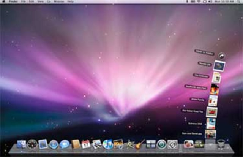Open the File menu
The width and height of the screenshot is (243, 157).
(24, 2)
